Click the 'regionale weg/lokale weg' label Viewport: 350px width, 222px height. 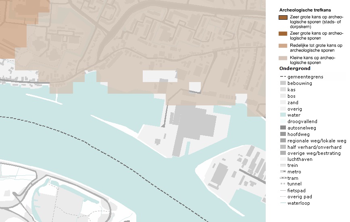(317, 141)
